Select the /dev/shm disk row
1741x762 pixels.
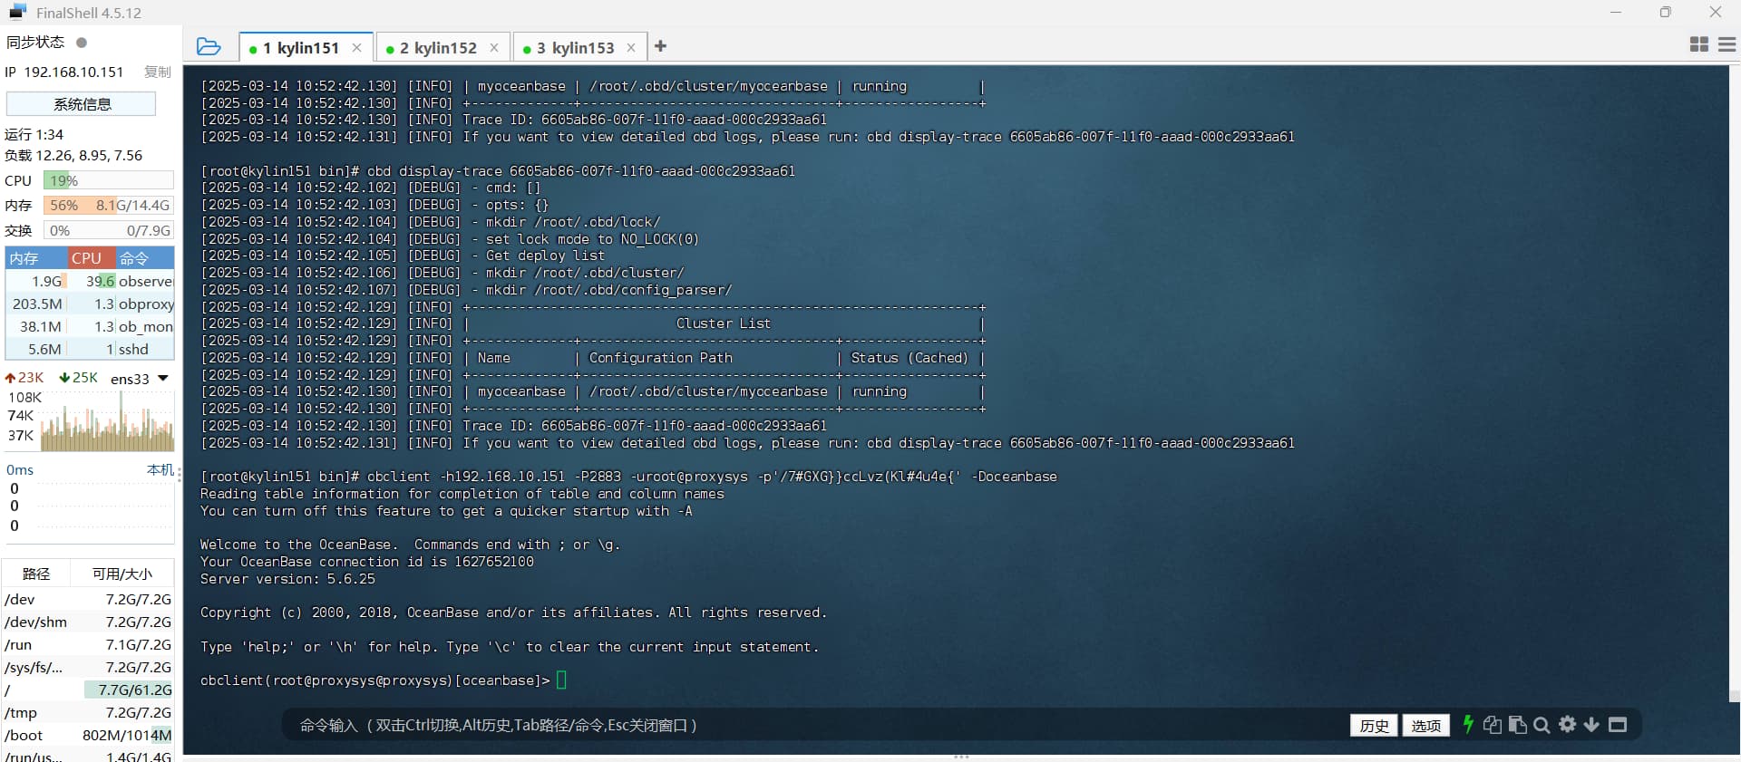[88, 622]
